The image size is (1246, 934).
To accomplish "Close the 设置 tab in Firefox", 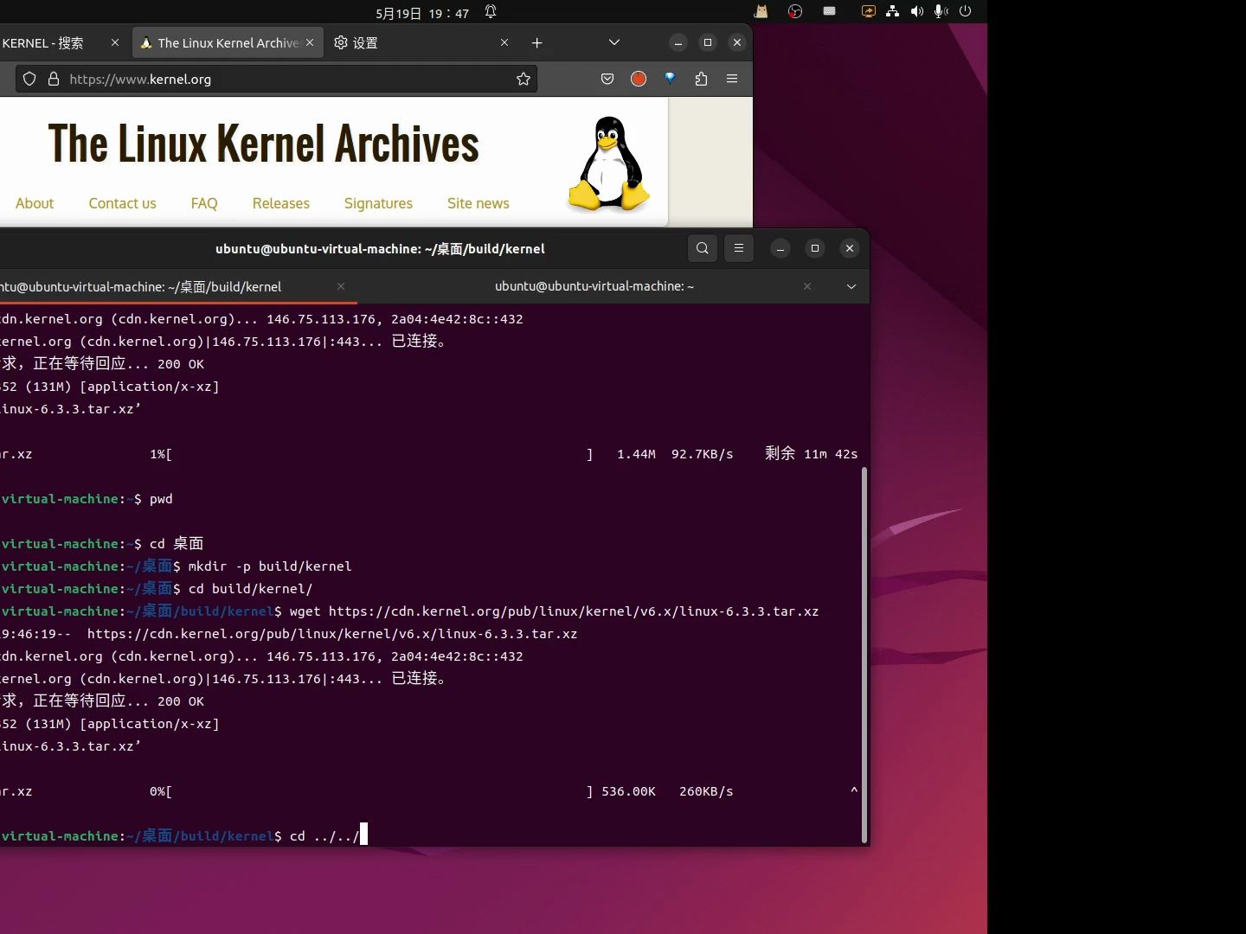I will pos(504,42).
